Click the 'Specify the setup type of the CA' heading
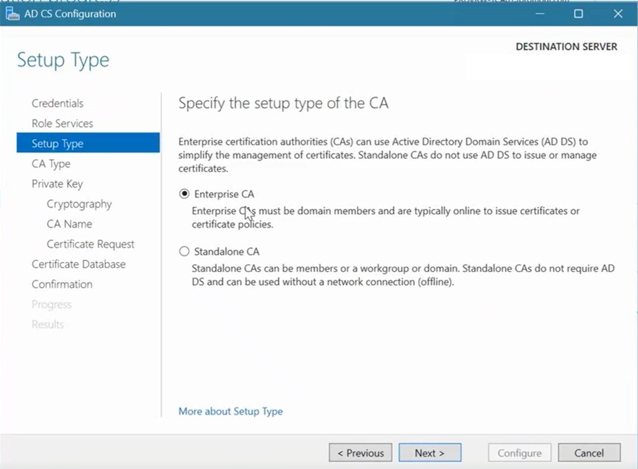This screenshot has width=638, height=469. pos(283,103)
